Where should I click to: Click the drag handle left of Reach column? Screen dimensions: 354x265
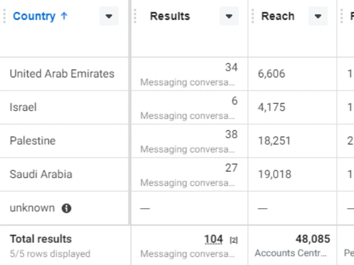click(x=253, y=16)
